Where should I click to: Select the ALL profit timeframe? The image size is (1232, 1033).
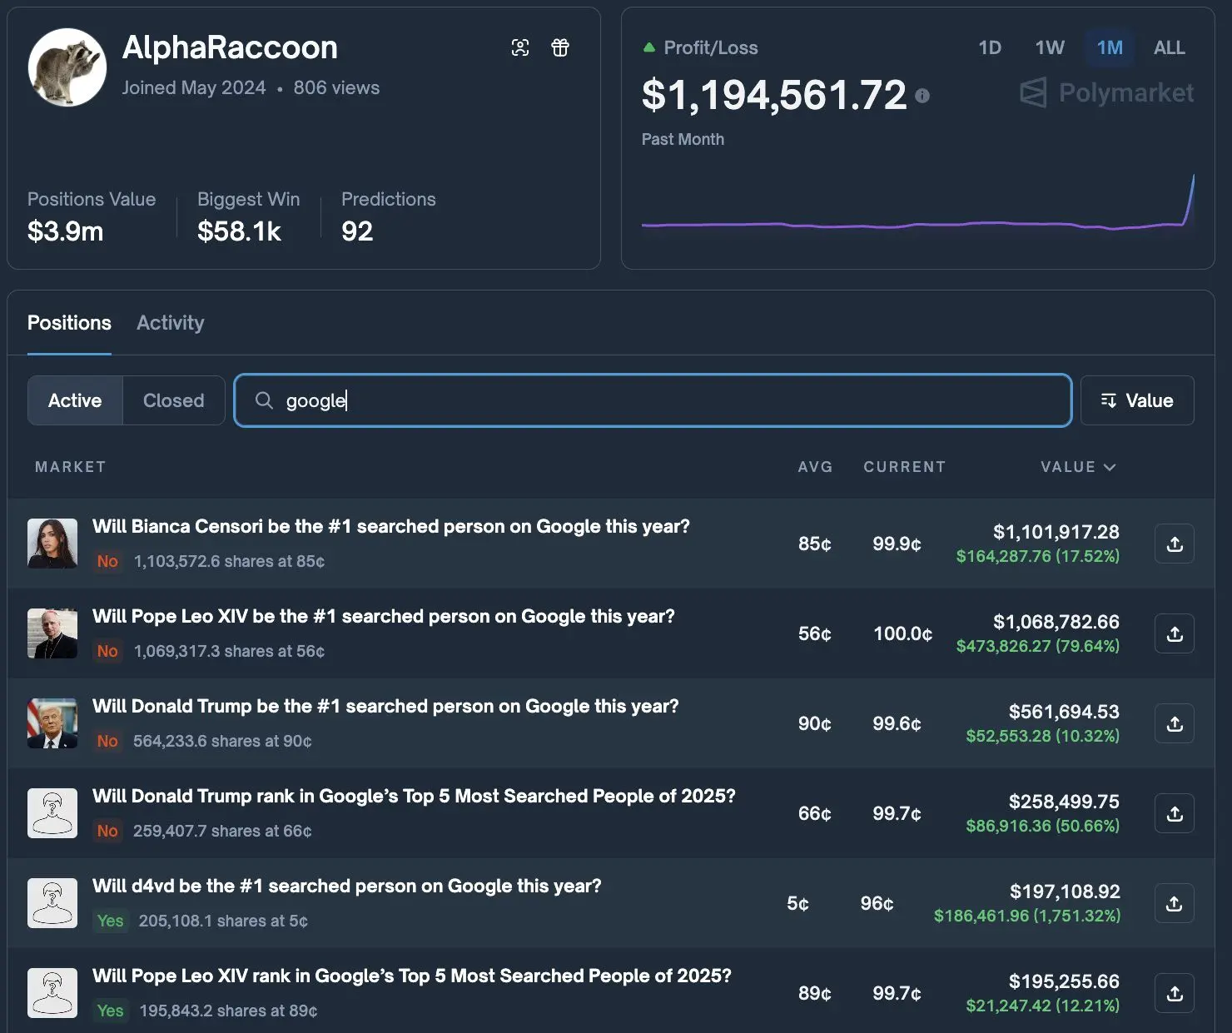1170,47
